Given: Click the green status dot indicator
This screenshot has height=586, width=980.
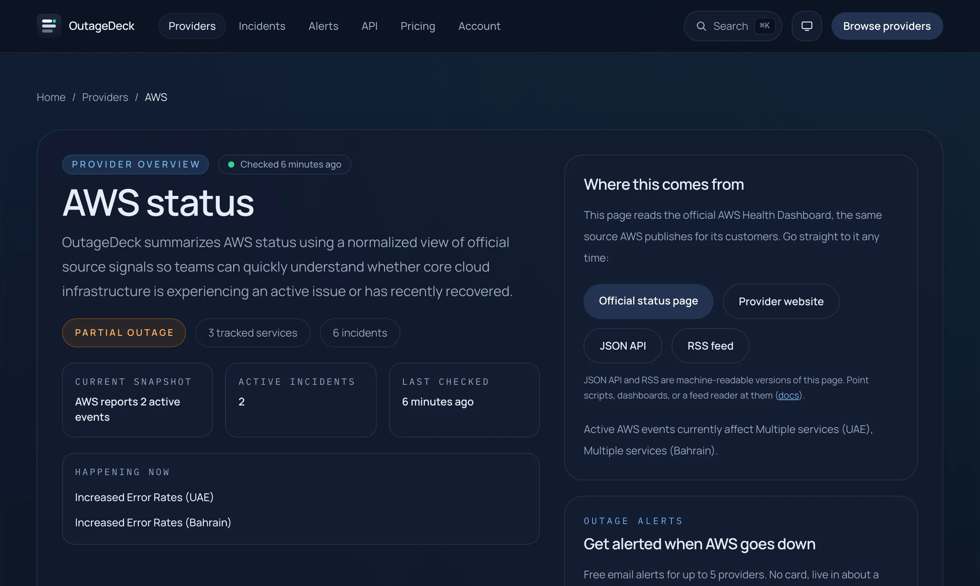Looking at the screenshot, I should tap(231, 164).
